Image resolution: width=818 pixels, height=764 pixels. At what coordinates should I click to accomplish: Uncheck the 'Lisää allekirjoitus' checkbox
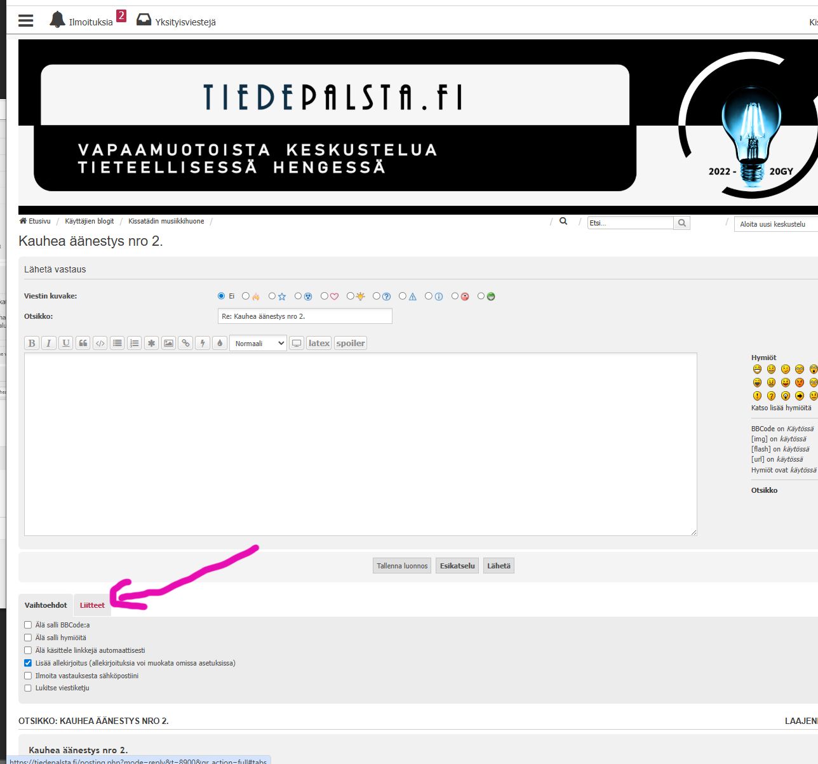pos(28,663)
